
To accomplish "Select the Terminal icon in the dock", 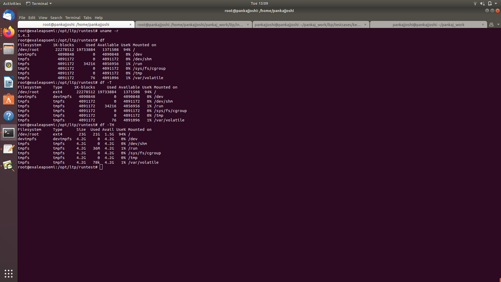I will [x=9, y=132].
